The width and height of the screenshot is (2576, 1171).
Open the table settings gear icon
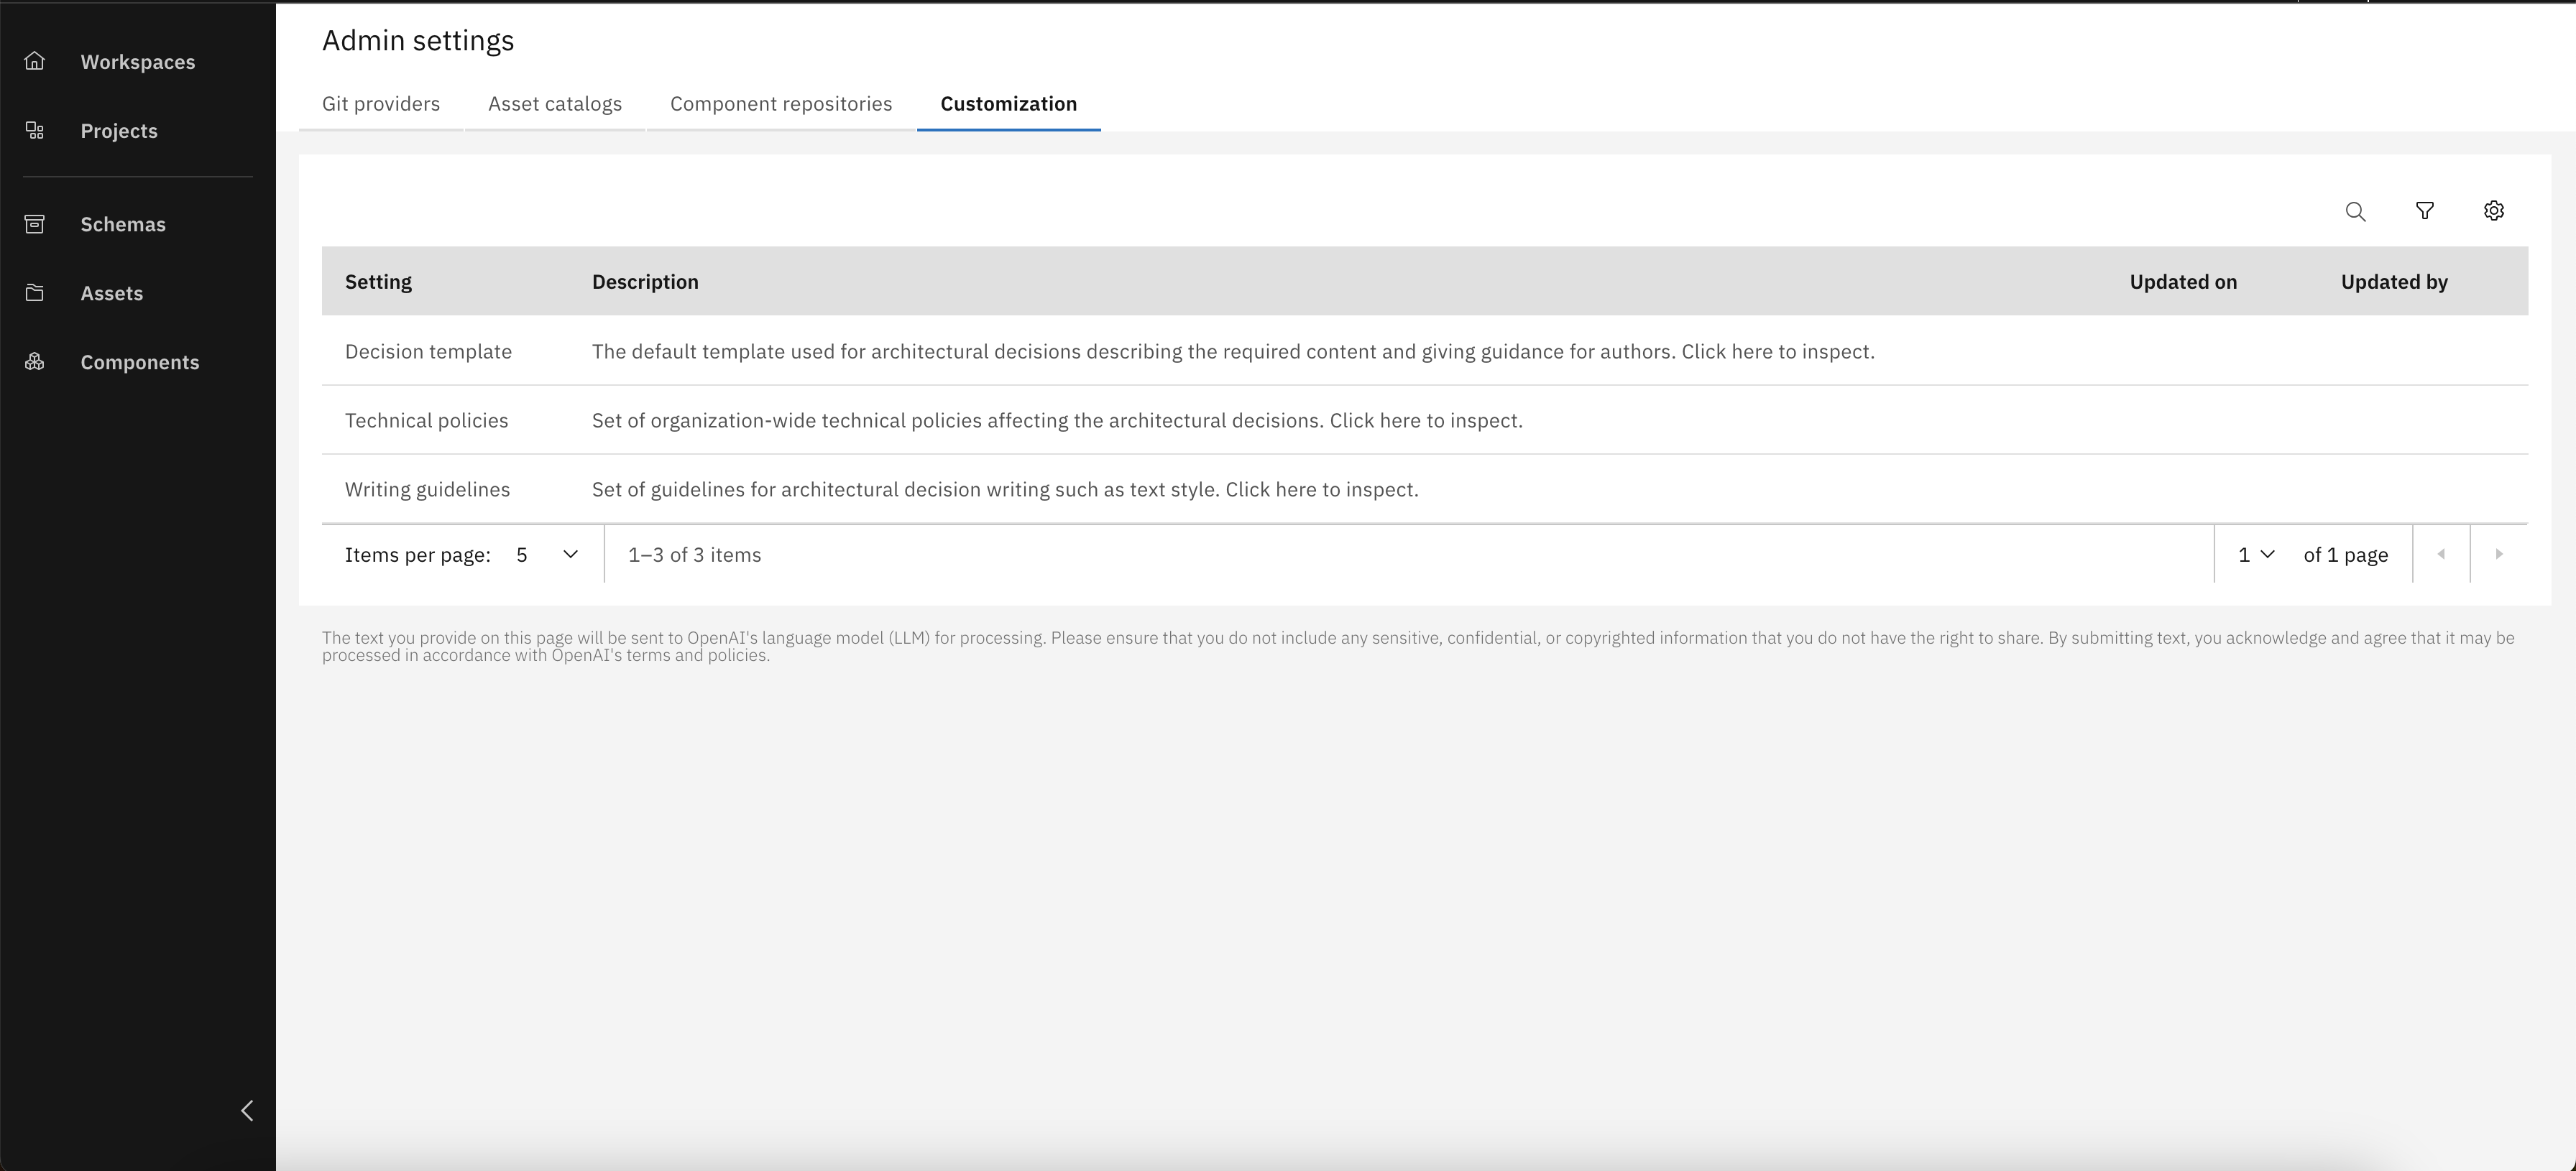tap(2493, 210)
